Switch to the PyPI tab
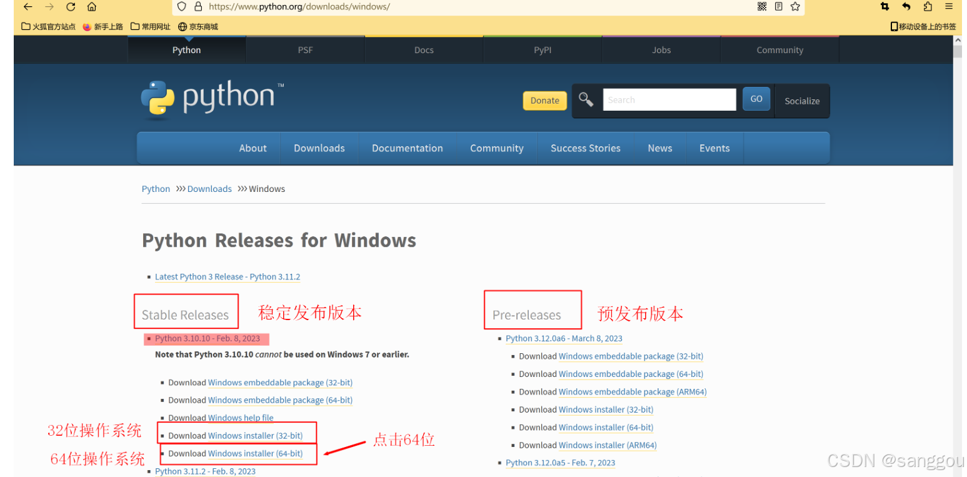This screenshot has height=477, width=967. [542, 50]
